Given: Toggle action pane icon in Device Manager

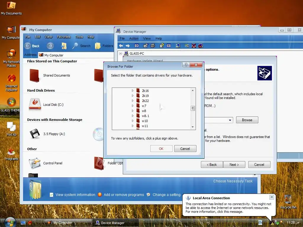Looking at the screenshot, I should pyautogui.click(x=169, y=46).
